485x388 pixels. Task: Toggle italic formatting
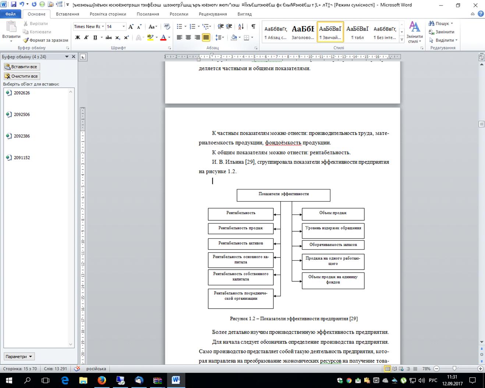pyautogui.click(x=86, y=38)
